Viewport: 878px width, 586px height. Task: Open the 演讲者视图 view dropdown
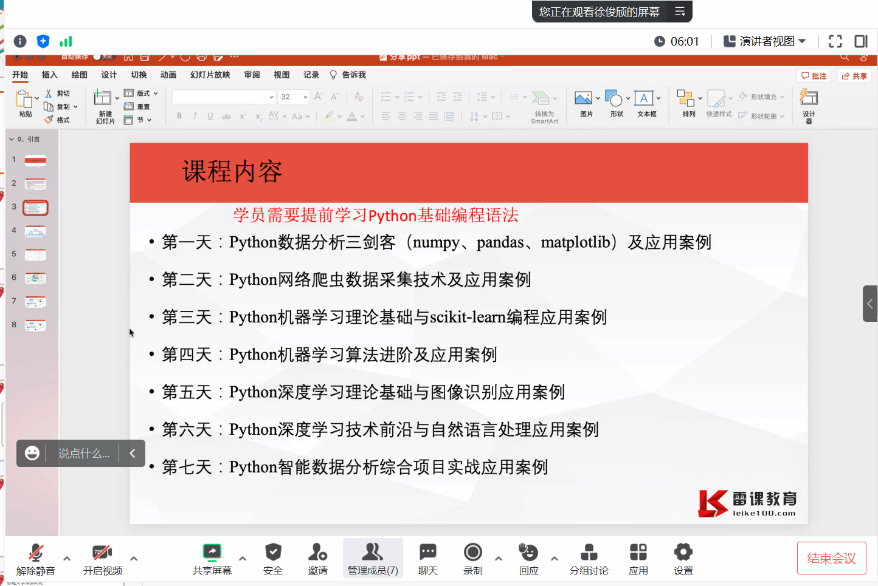coord(764,41)
